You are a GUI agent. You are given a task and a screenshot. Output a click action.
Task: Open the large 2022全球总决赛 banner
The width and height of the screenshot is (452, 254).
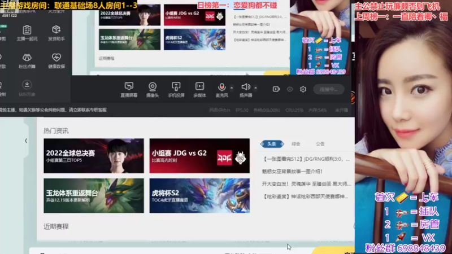(94, 156)
